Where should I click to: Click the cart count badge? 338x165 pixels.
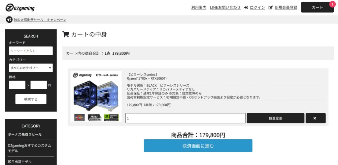(x=332, y=4)
